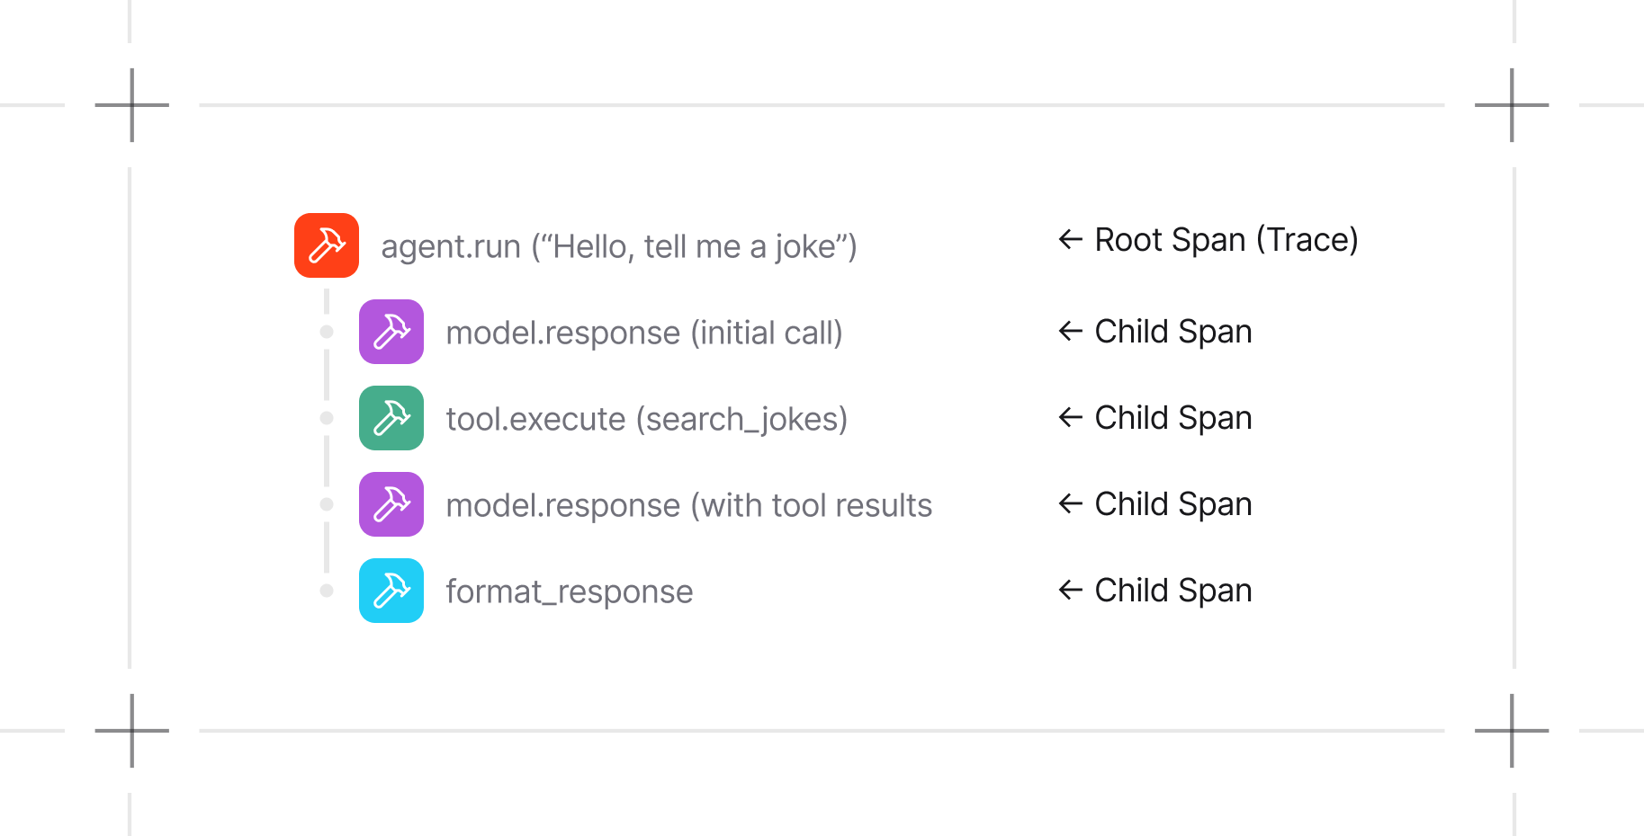Click the cyan format_response hammer icon
Image resolution: width=1644 pixels, height=836 pixels.
(391, 591)
